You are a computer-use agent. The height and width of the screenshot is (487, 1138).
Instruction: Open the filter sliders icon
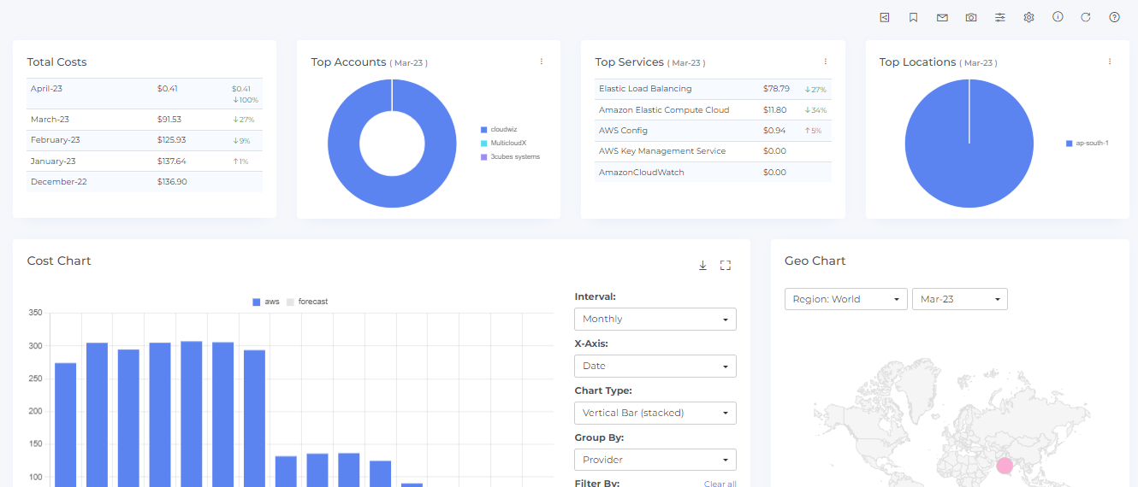coord(1000,17)
